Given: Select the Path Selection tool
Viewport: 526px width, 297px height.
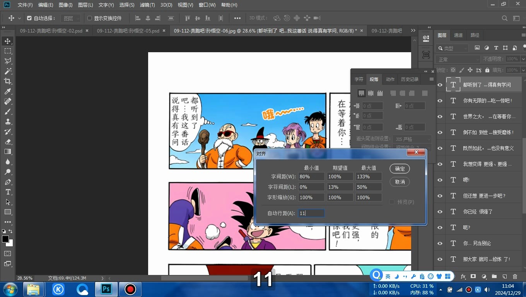Looking at the screenshot, I should (8, 202).
